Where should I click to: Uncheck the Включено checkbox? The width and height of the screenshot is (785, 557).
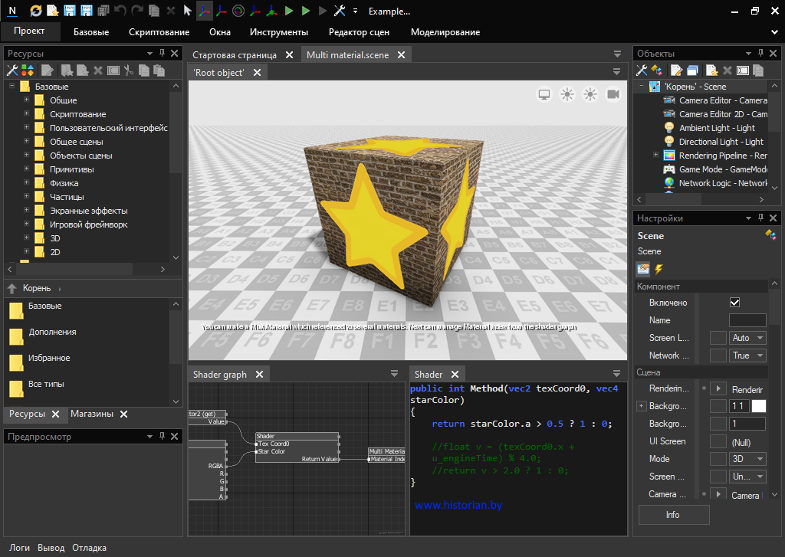click(x=734, y=303)
